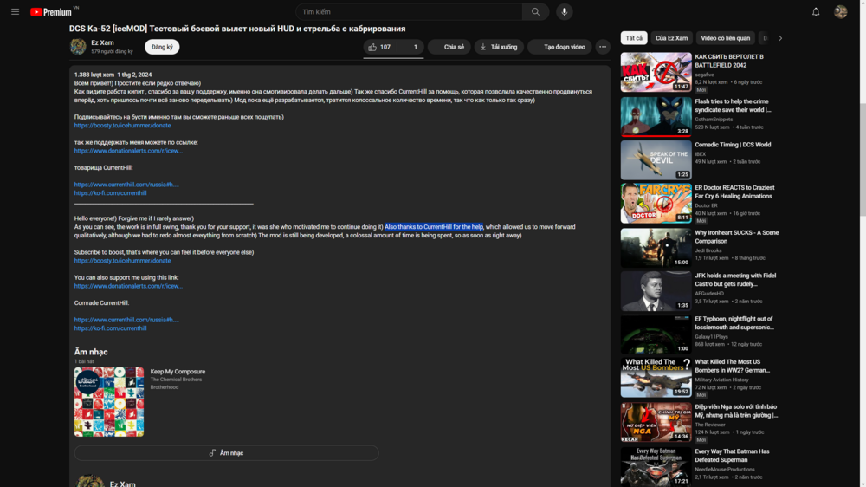Open account avatar menu
This screenshot has width=866, height=487.
840,11
